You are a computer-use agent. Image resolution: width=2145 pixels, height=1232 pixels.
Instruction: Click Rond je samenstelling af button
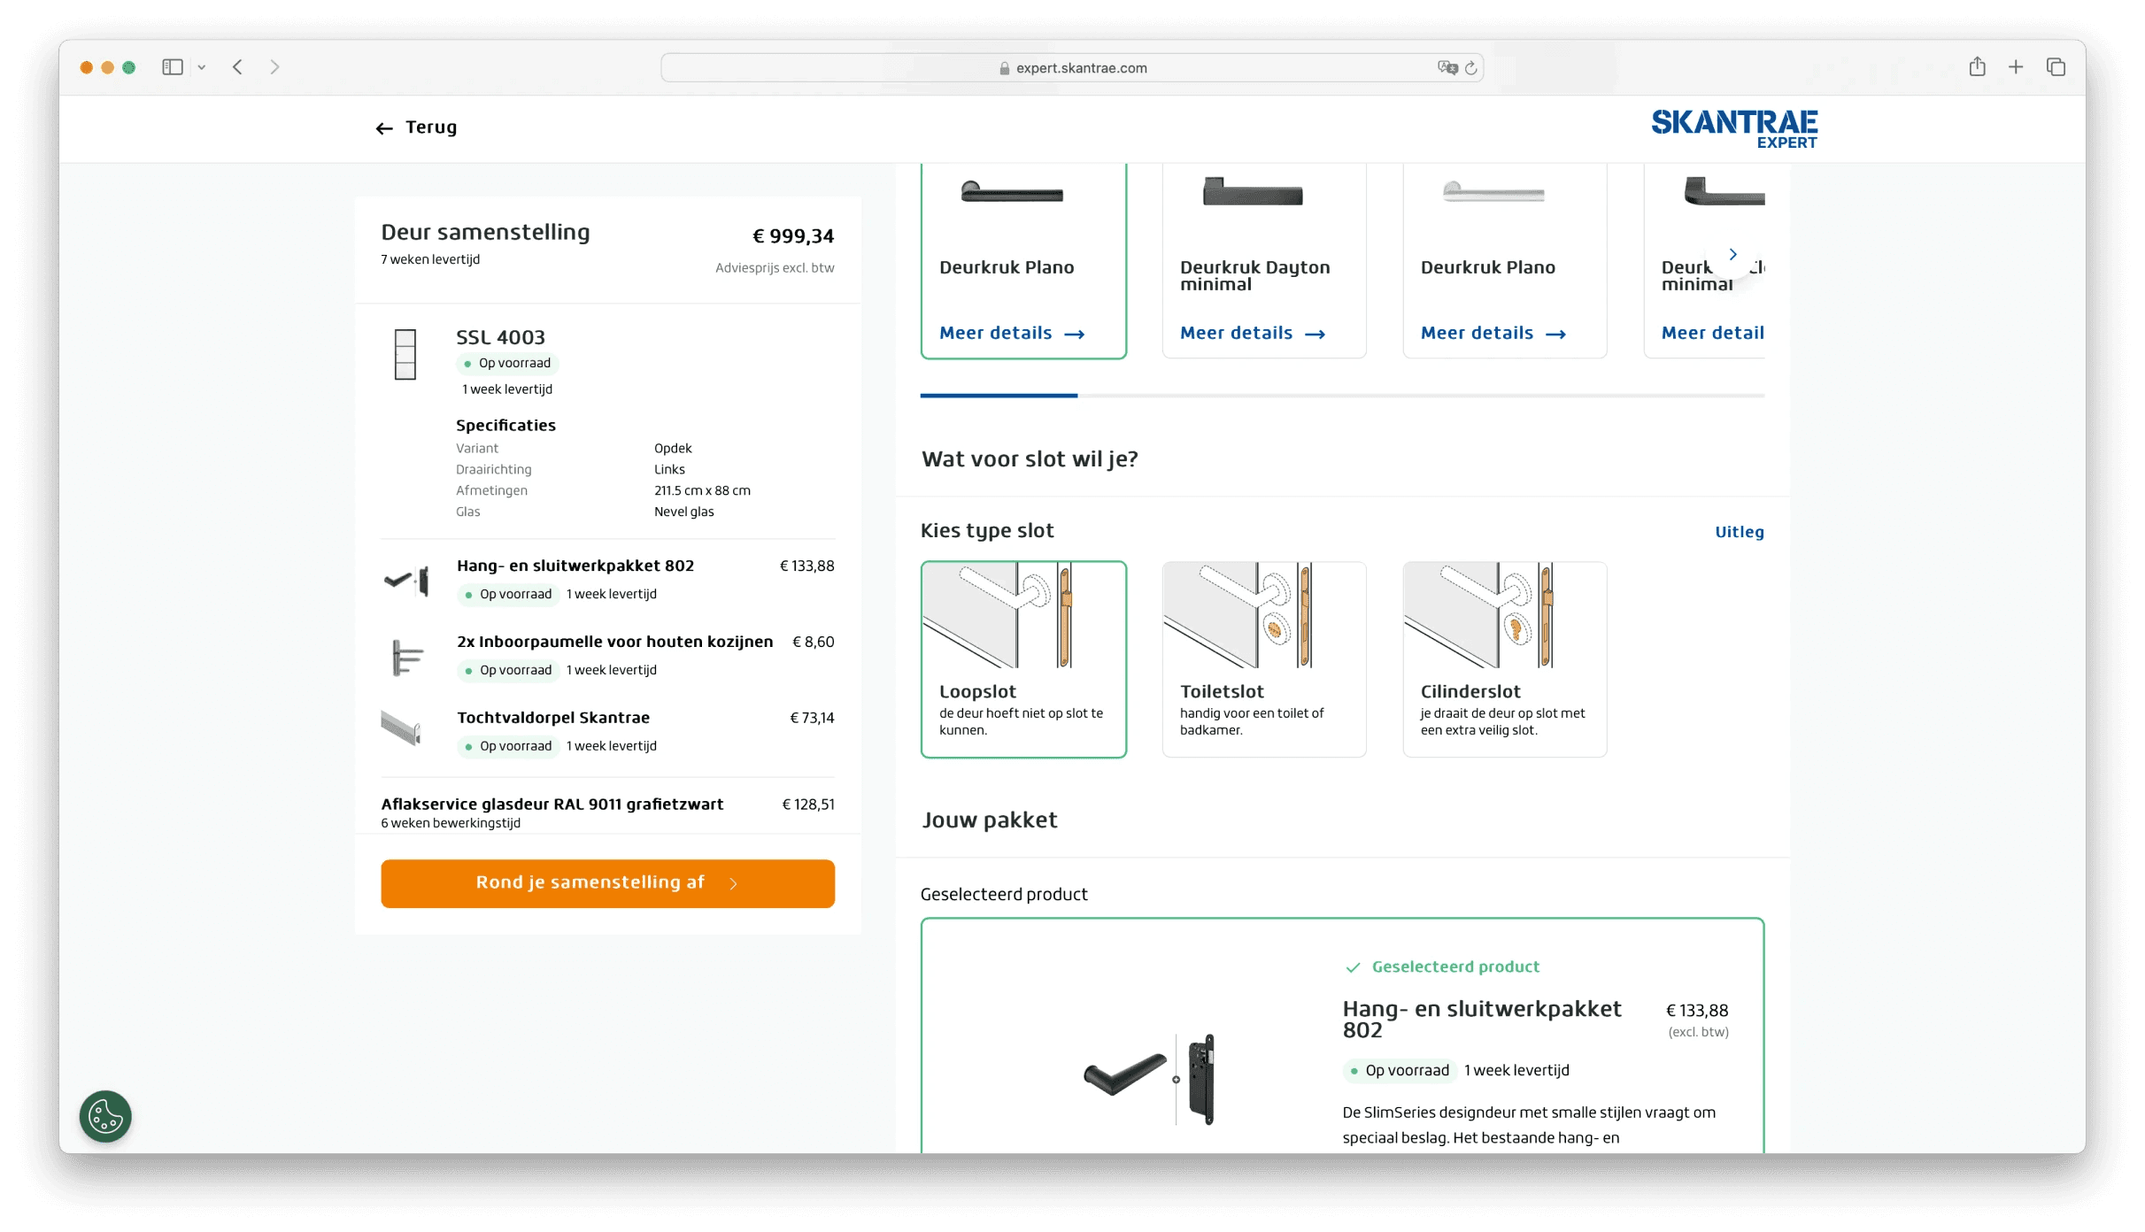pyautogui.click(x=607, y=883)
